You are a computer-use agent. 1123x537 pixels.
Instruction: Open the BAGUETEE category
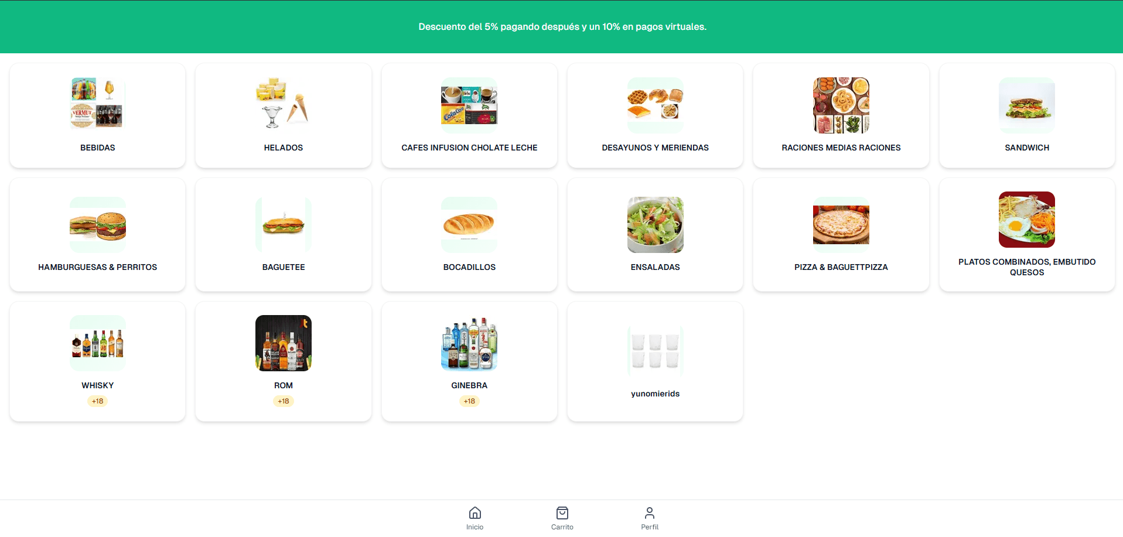click(284, 235)
